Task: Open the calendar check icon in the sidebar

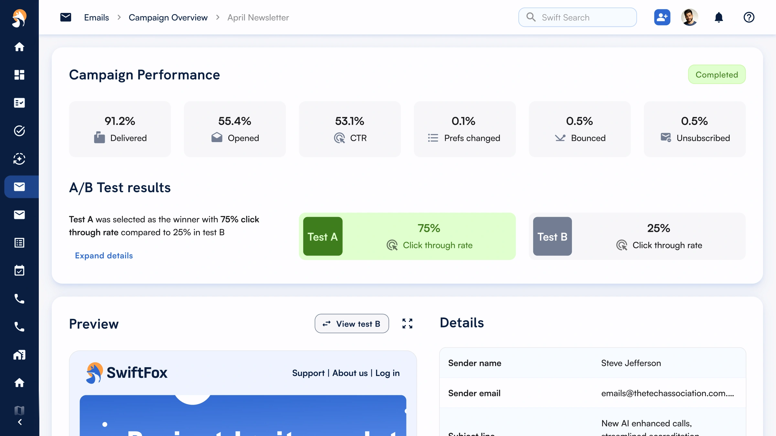Action: coord(19,271)
